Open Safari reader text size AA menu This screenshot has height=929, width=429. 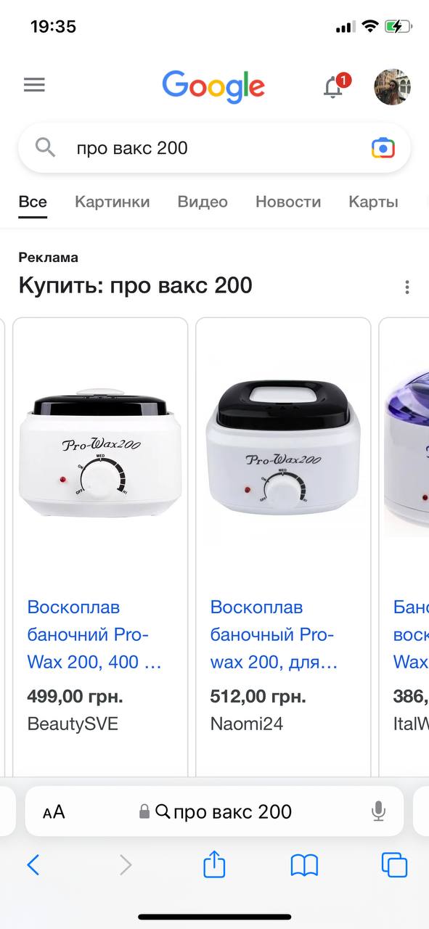point(54,812)
